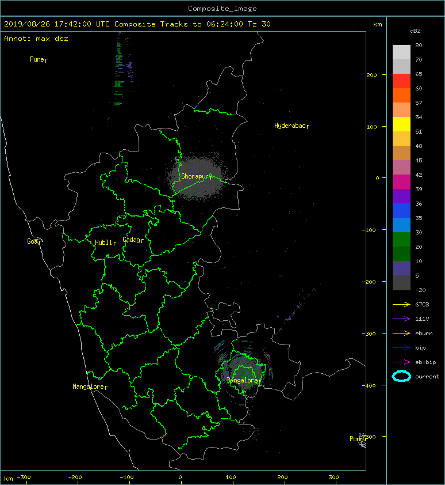Select the blue bip arrow icon
This screenshot has width=445, height=485.
click(401, 348)
